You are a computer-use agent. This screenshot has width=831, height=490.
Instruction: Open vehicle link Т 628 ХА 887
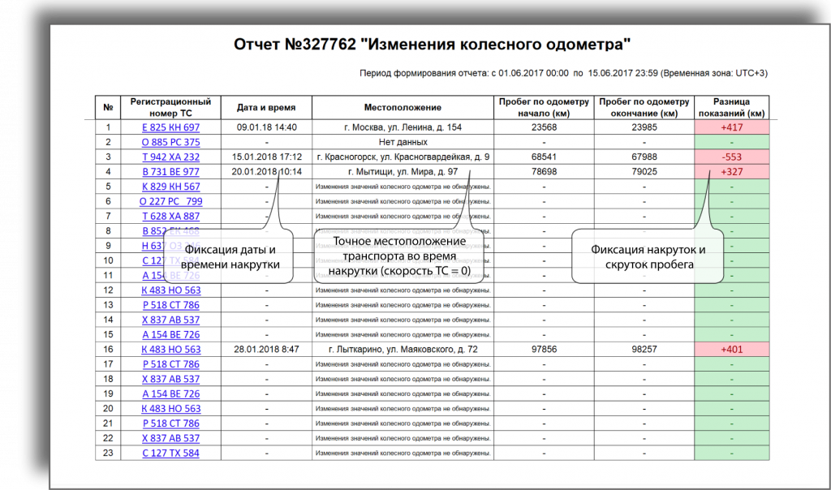[170, 216]
